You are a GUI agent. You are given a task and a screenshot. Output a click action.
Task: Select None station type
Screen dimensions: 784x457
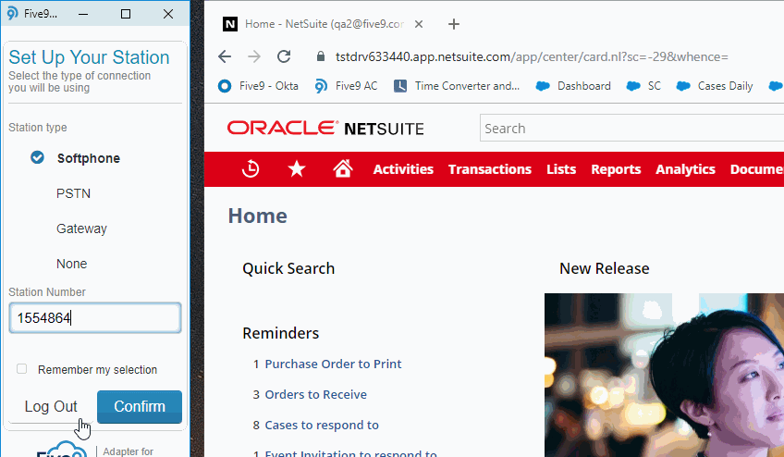click(71, 264)
